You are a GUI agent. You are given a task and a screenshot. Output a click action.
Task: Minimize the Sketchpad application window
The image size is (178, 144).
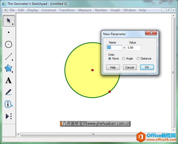[x=154, y=3]
